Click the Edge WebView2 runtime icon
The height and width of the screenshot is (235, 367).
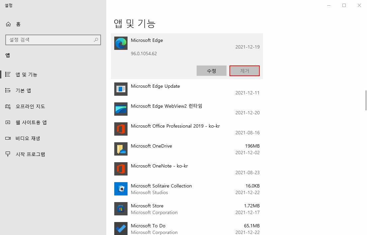(121, 109)
